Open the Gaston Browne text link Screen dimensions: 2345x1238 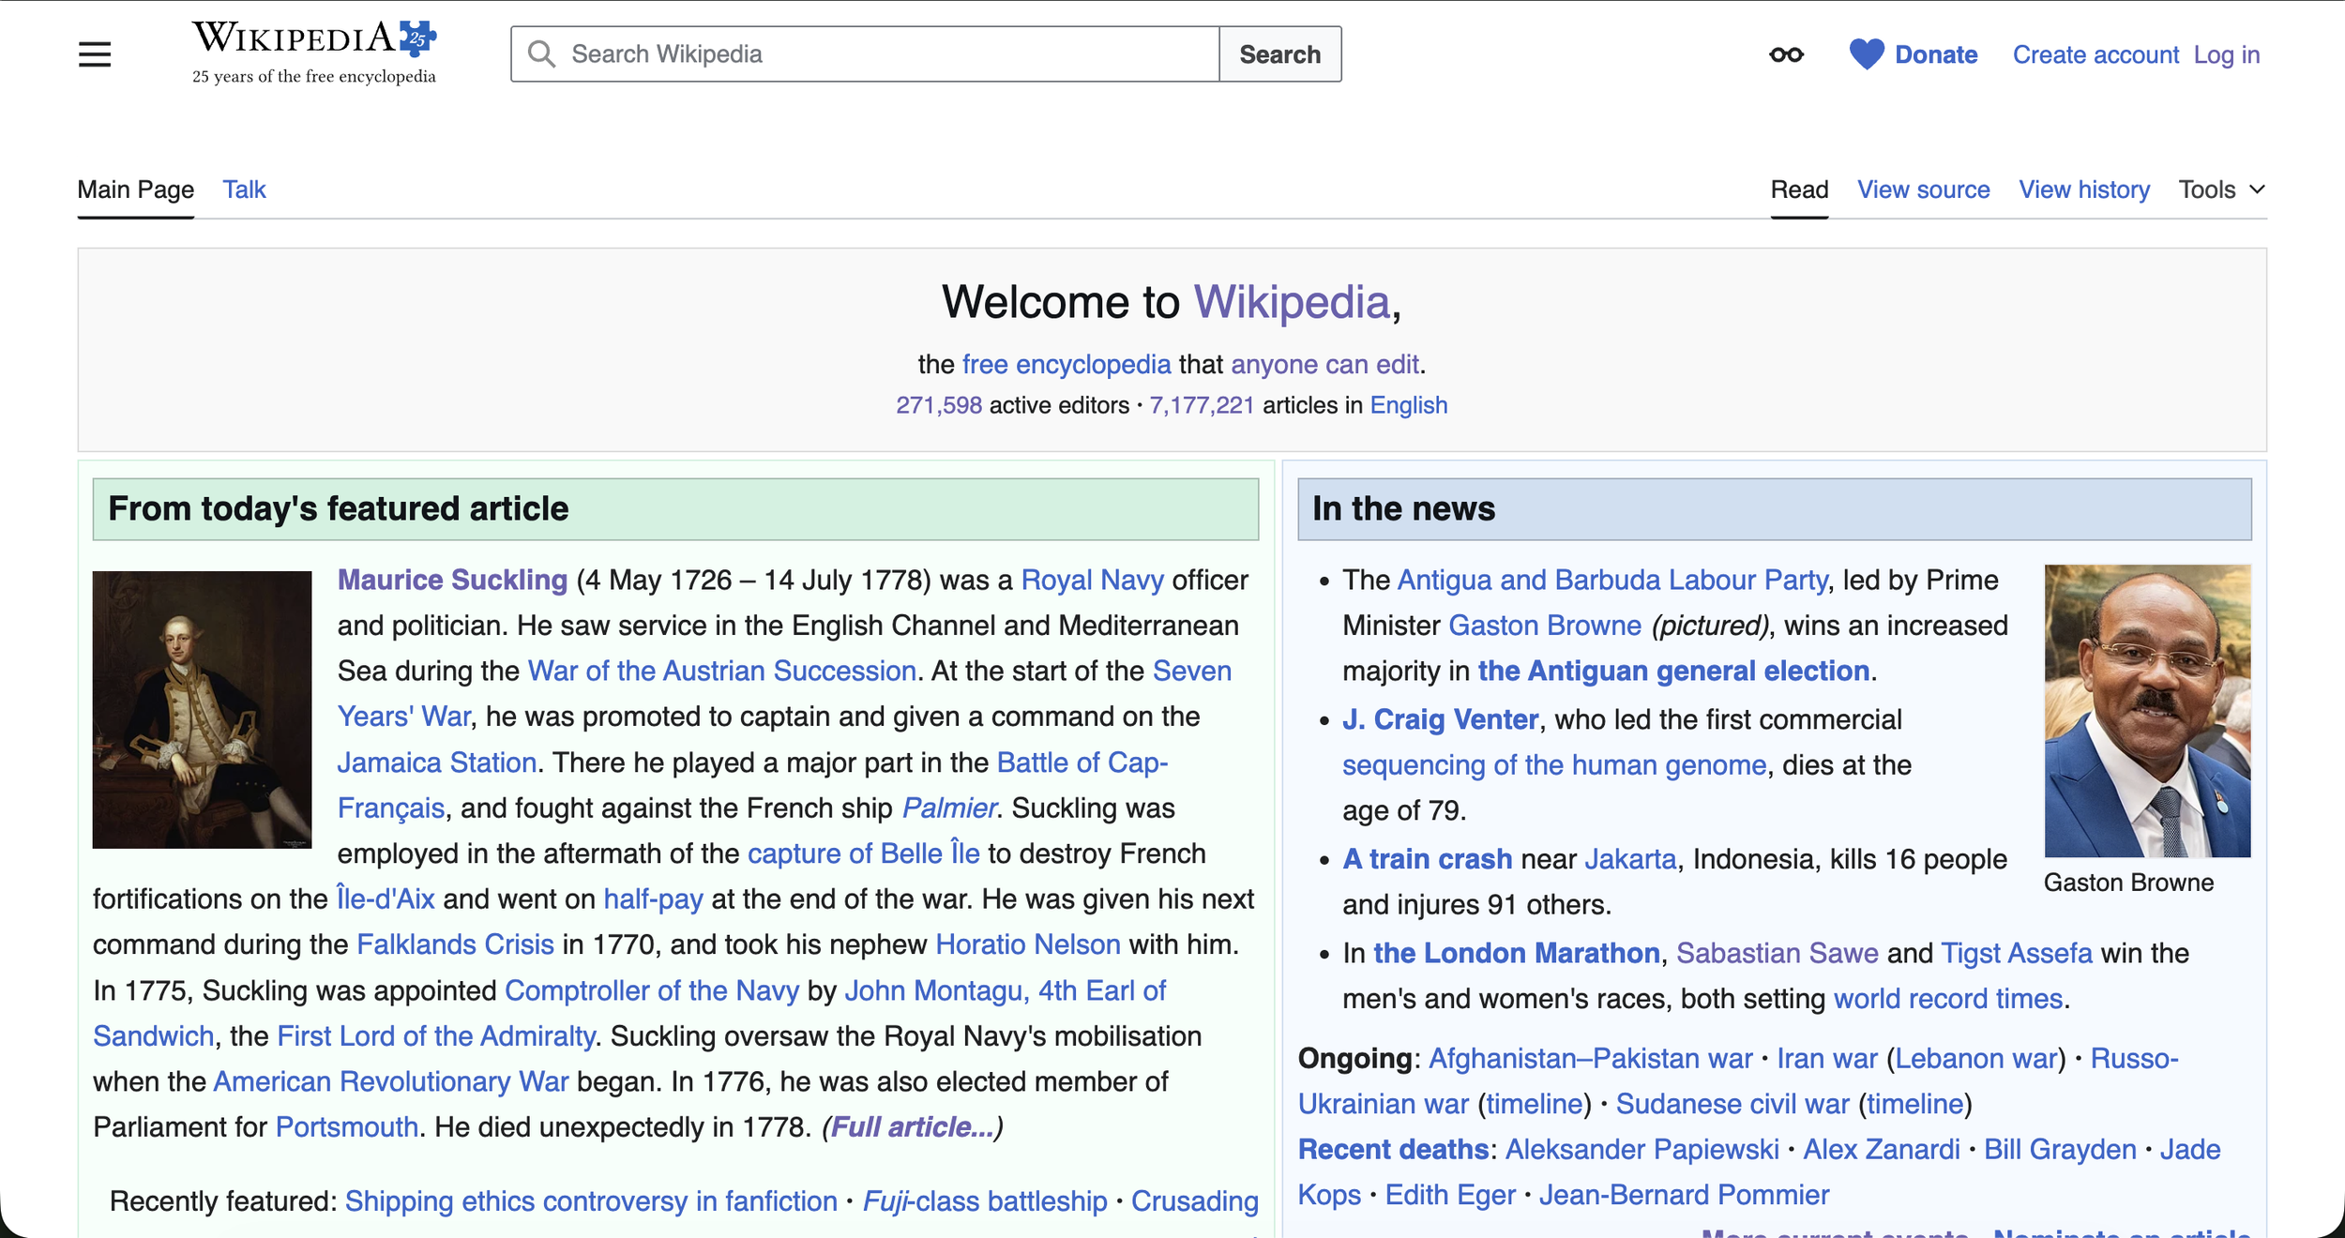[x=1545, y=626]
